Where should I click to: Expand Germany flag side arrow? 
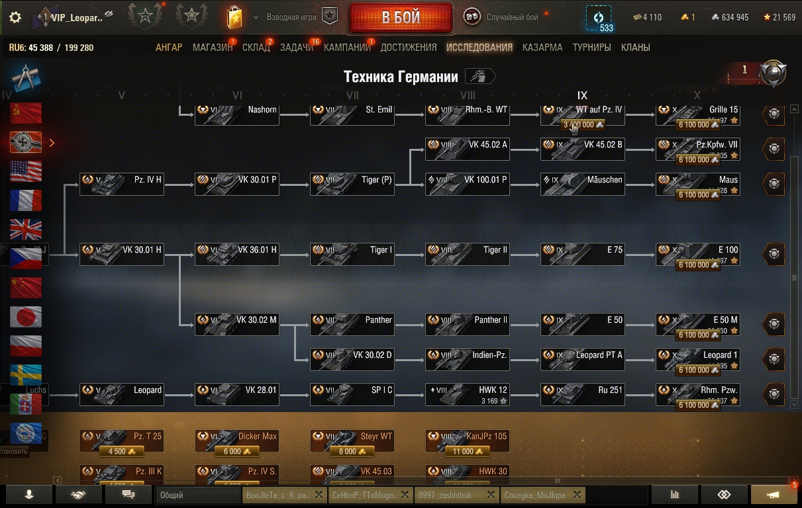click(52, 143)
